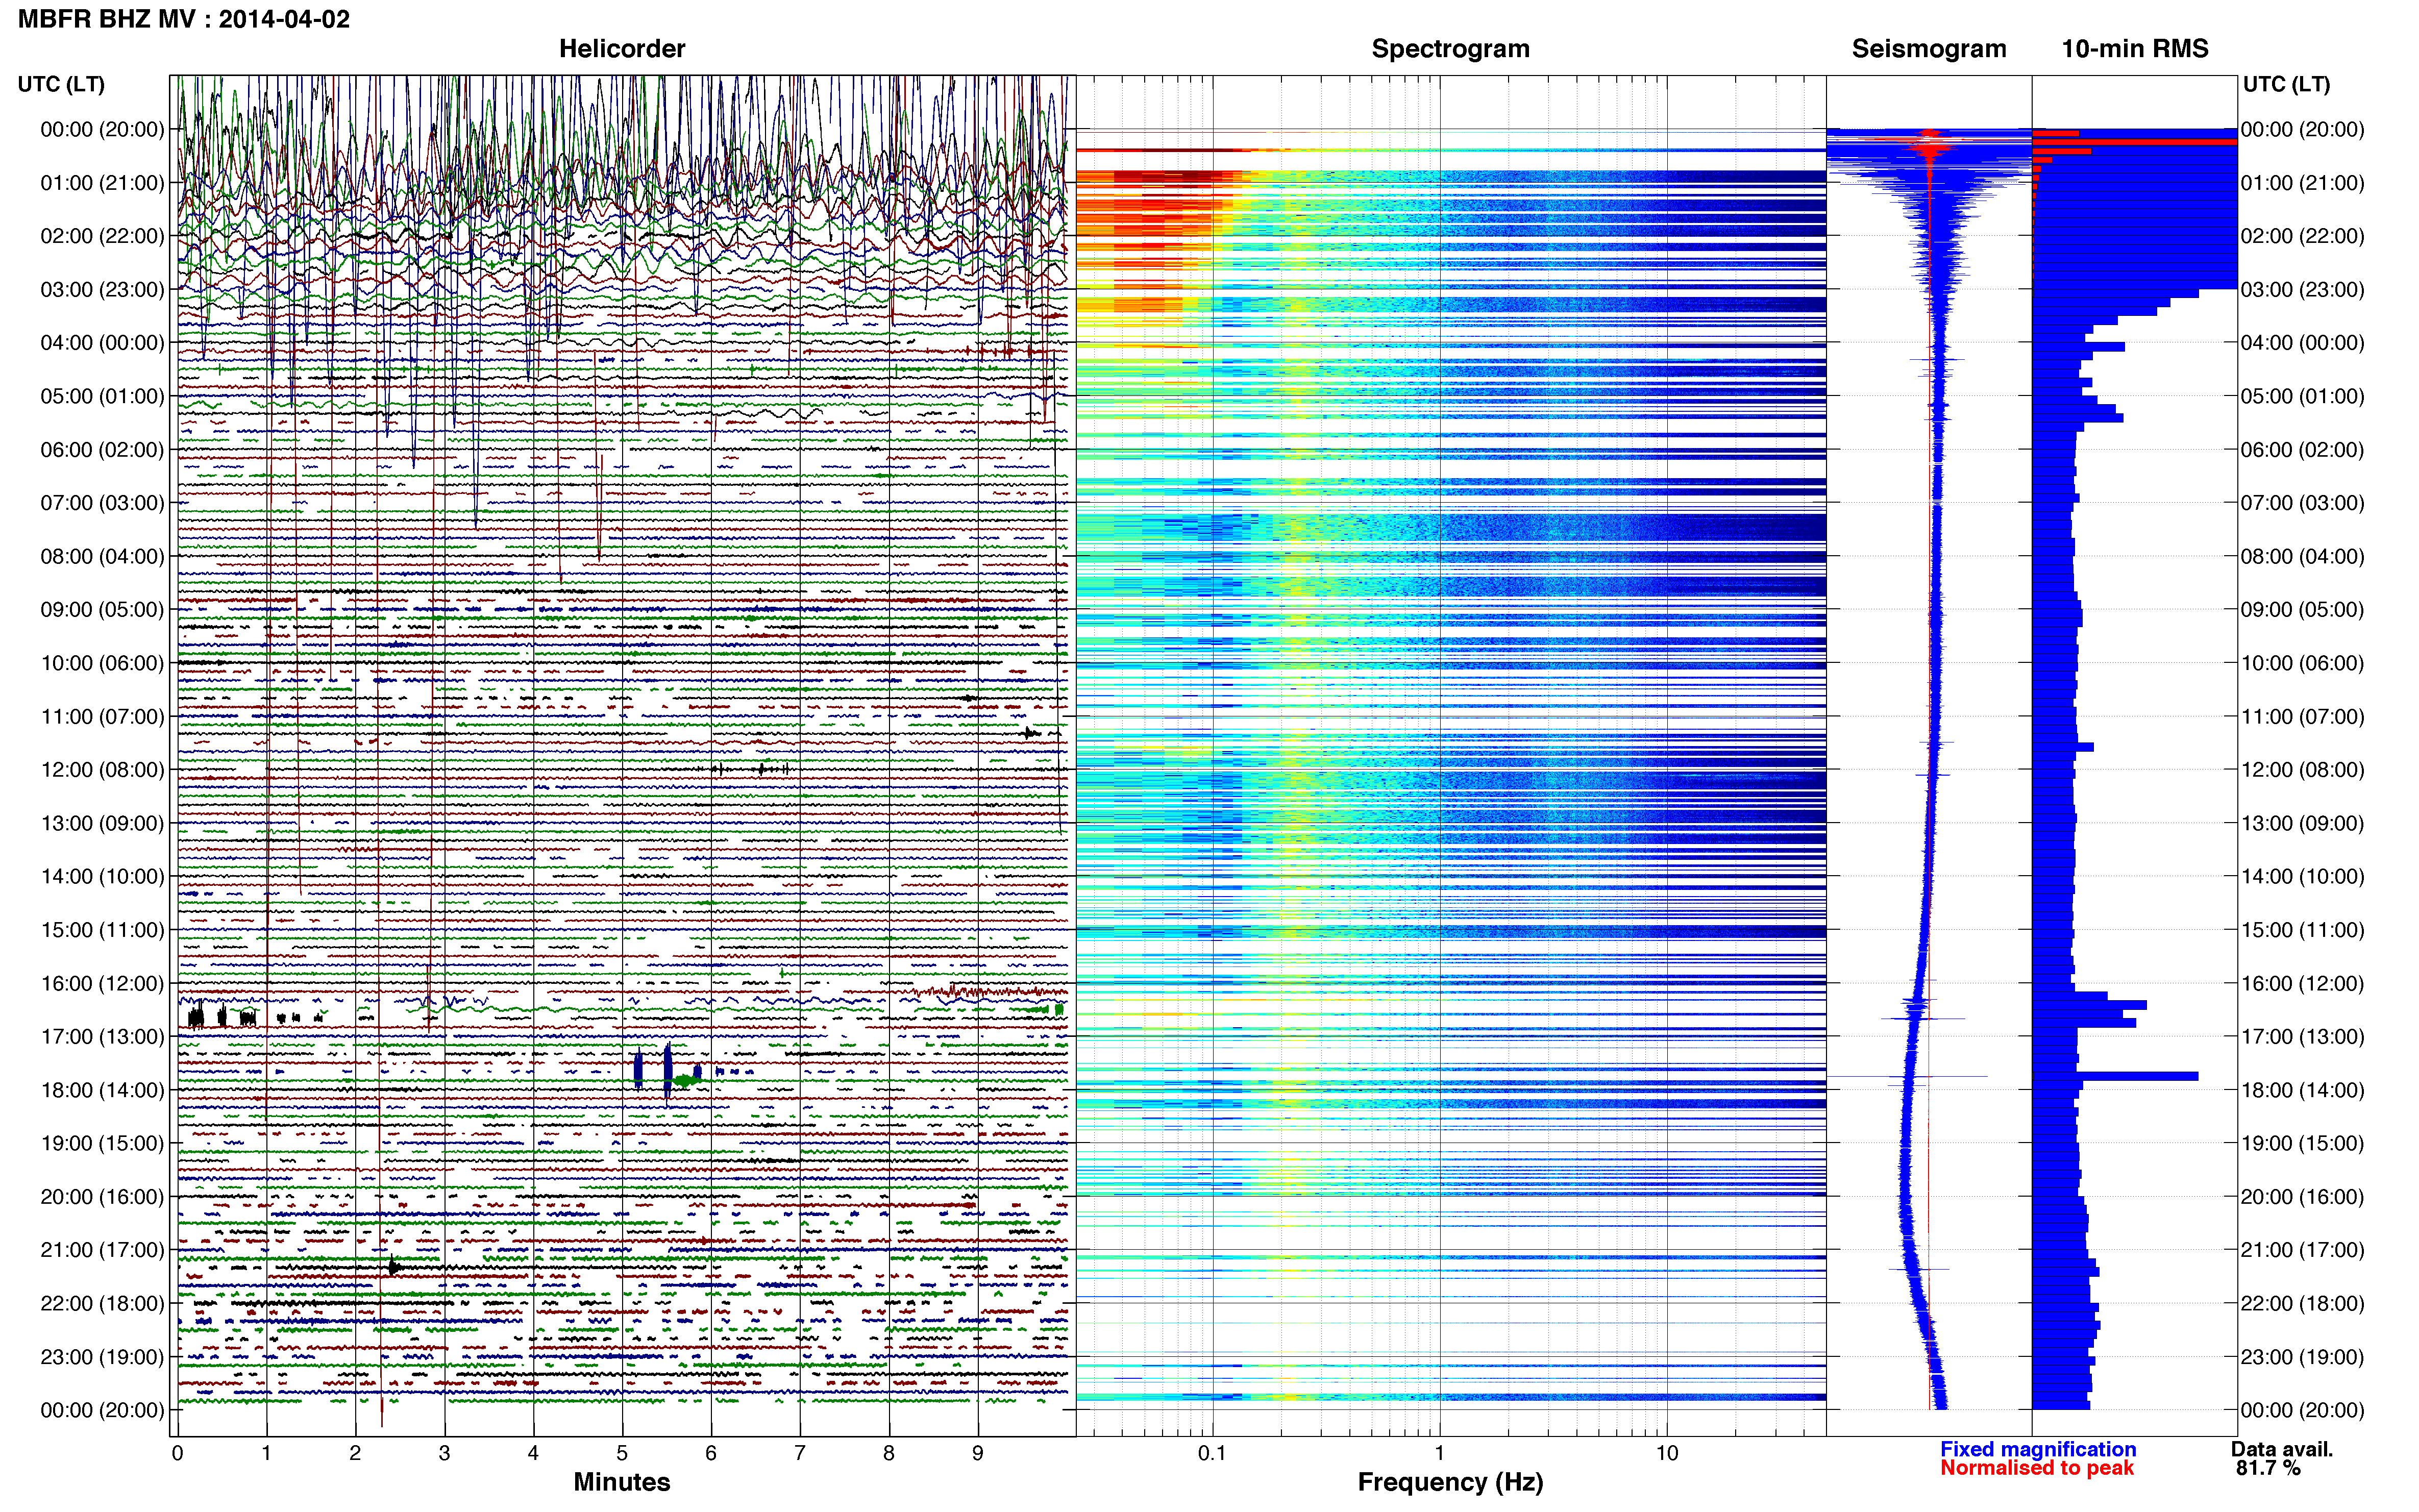
Task: Click the '81.7 %' availability value
Action: (2268, 1468)
